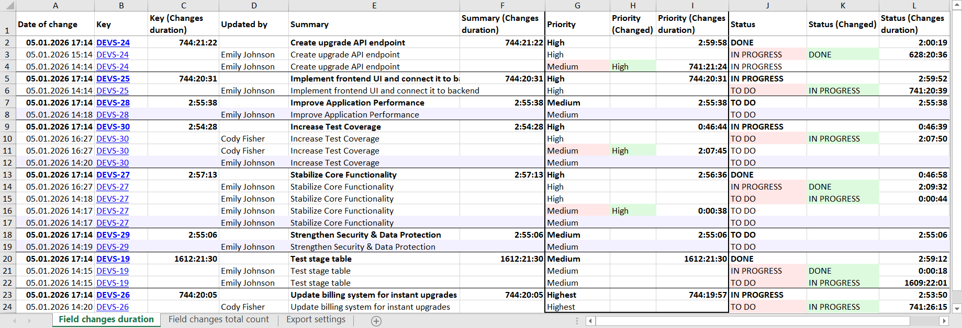Screen dimensions: 962x328
Task: Select green 'DONE' cell in row 3
Action: (843, 55)
